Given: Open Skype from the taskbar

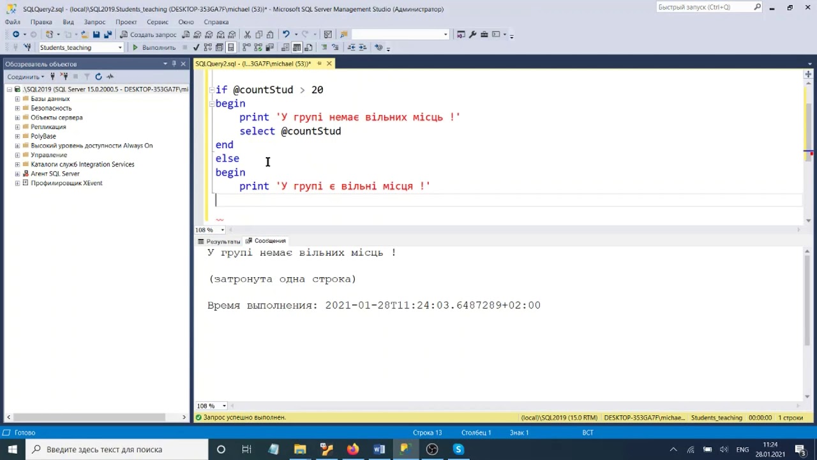Looking at the screenshot, I should coord(458,449).
